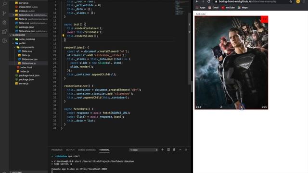Image resolution: width=308 pixels, height=173 pixels.
Task: Open package-lock.json in explorer tree
Action: tap(29, 75)
